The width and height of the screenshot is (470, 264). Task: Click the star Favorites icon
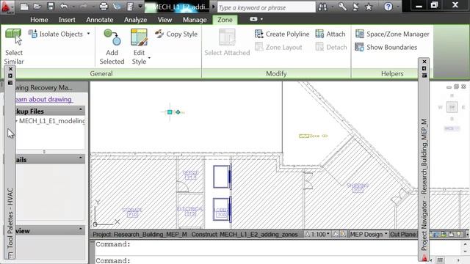coord(369,7)
